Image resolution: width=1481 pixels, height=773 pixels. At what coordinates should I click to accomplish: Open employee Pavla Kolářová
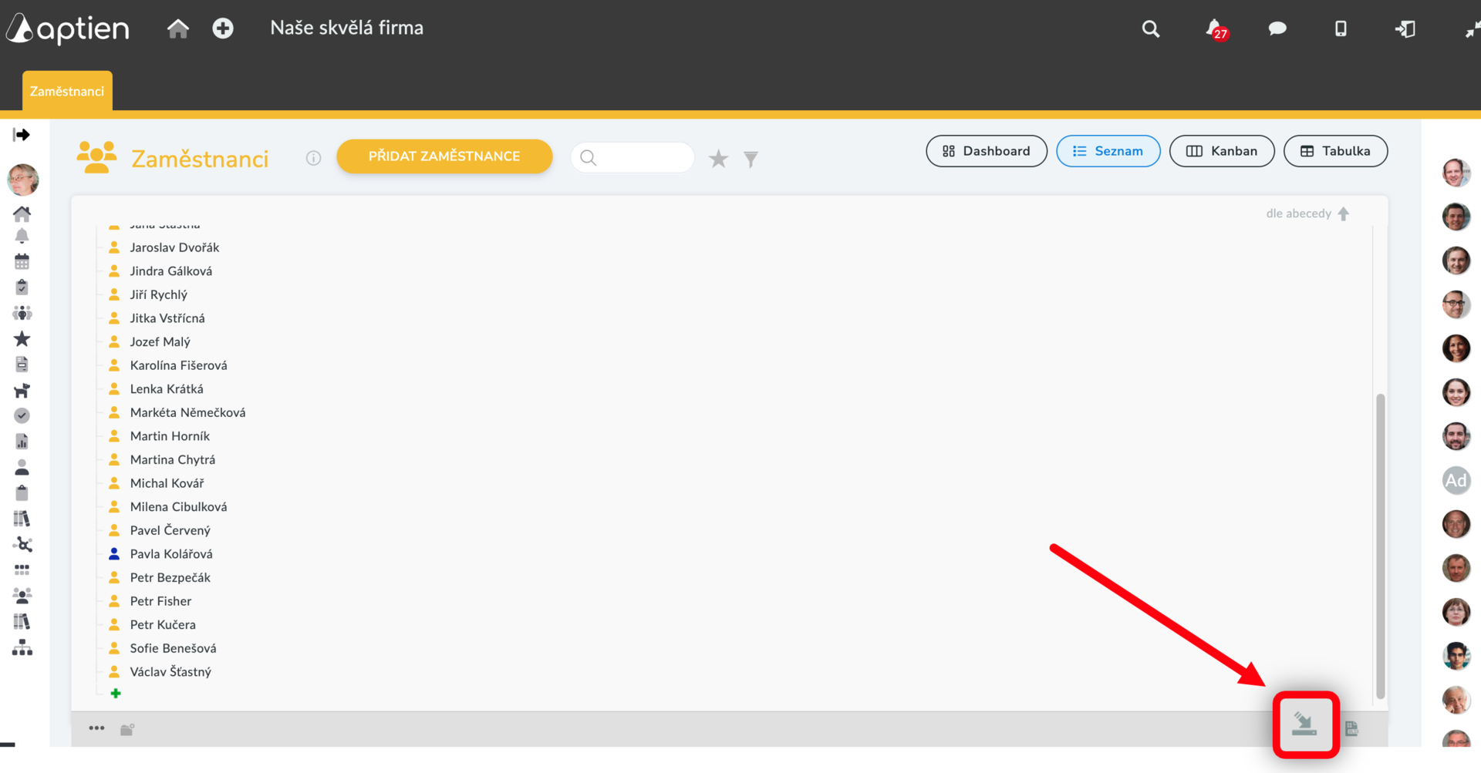coord(171,554)
